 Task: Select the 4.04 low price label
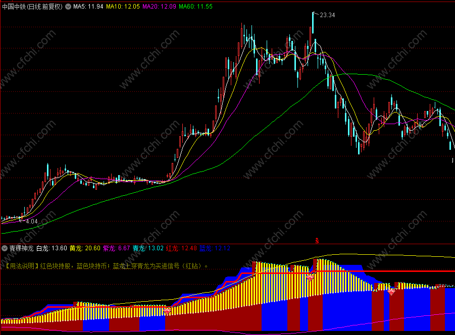32,221
